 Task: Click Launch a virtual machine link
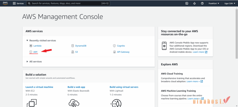(39, 87)
